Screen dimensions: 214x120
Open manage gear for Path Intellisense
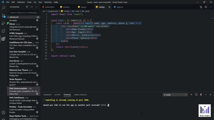(x=37, y=103)
